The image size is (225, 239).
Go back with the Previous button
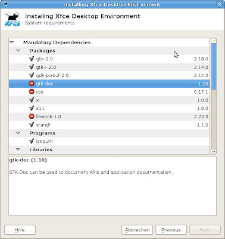pos(171,230)
